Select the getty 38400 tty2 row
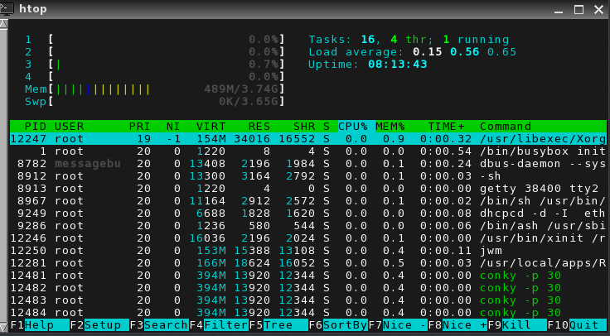Viewport: 610px width, 336px height. [x=308, y=189]
